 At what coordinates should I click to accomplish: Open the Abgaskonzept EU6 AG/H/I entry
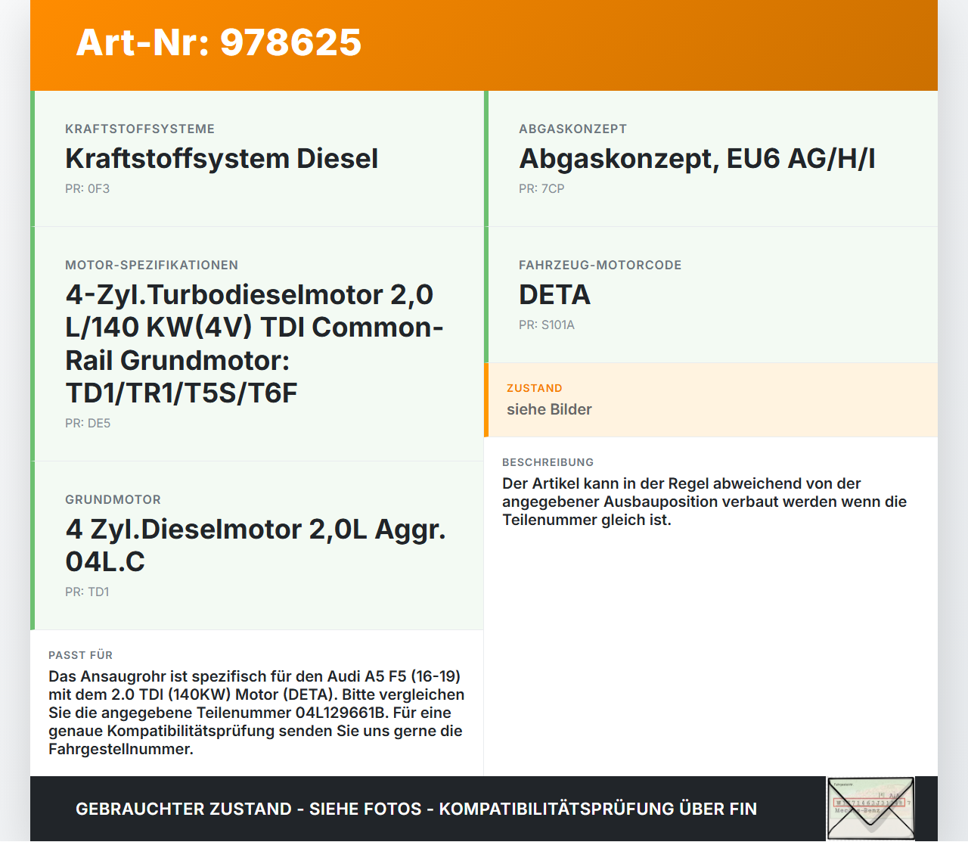click(x=696, y=159)
